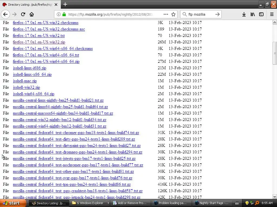Click the yellow security shield tray icon
The image size is (277, 207).
click(x=247, y=203)
